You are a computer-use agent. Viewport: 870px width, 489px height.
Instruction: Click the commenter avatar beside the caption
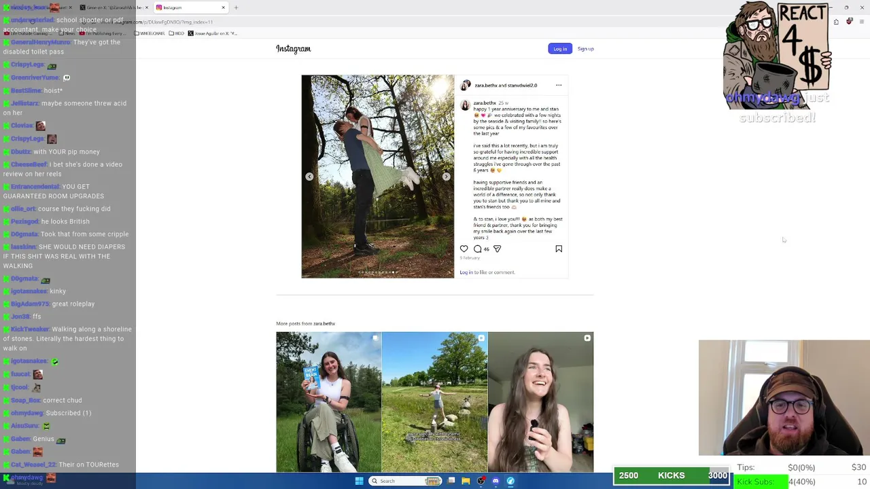coord(465,106)
